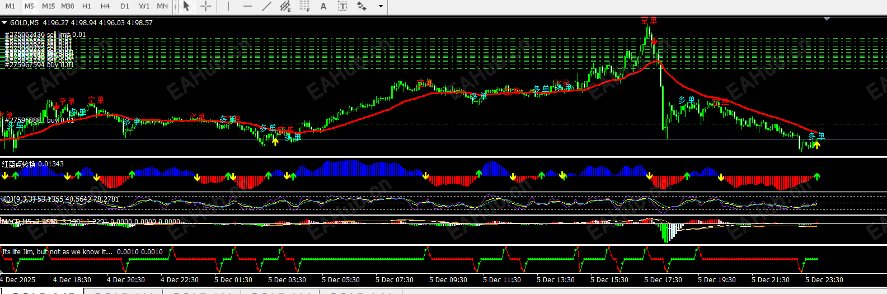
Task: Click order label '#275962436 sell limit 0.01'
Action: click(45, 35)
